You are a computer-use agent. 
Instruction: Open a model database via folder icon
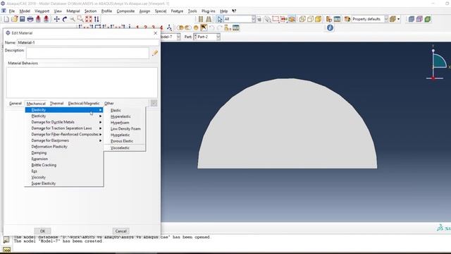pyautogui.click(x=14, y=19)
